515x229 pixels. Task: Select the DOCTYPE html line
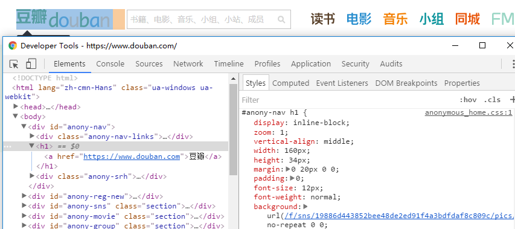point(45,78)
